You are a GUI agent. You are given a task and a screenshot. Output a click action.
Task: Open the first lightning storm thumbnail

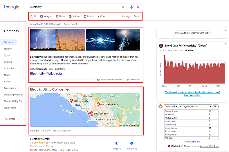coord(43,39)
